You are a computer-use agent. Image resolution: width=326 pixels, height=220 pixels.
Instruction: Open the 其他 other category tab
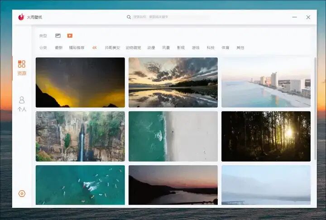coord(240,48)
